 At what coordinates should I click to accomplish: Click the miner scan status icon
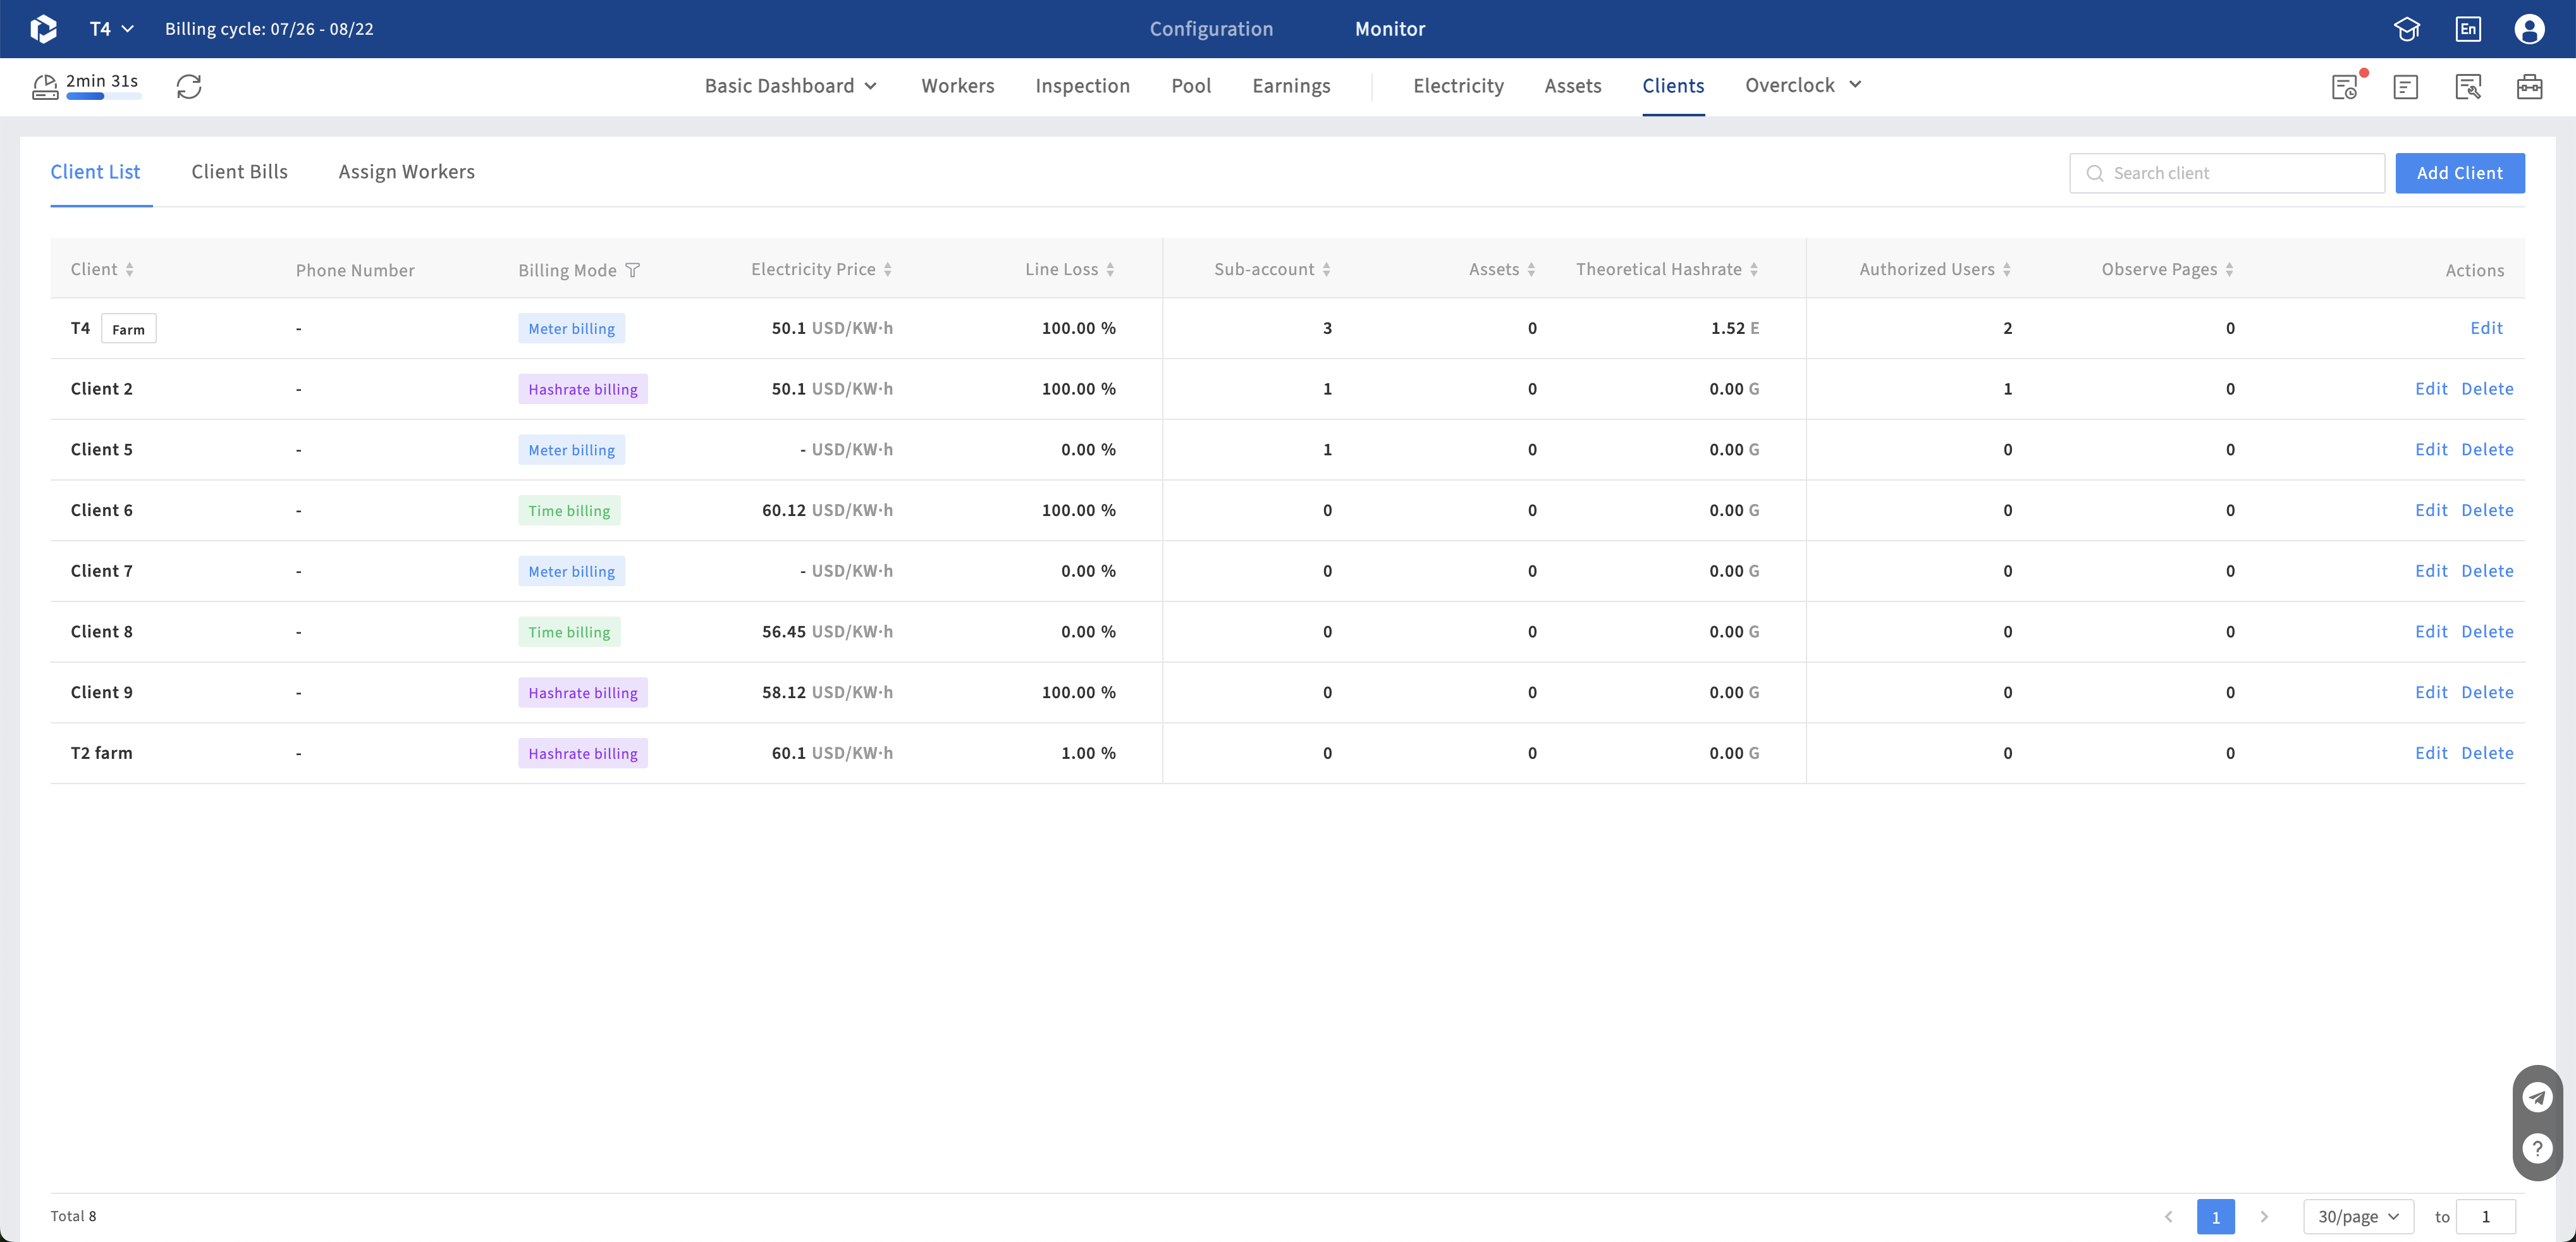pos(45,87)
